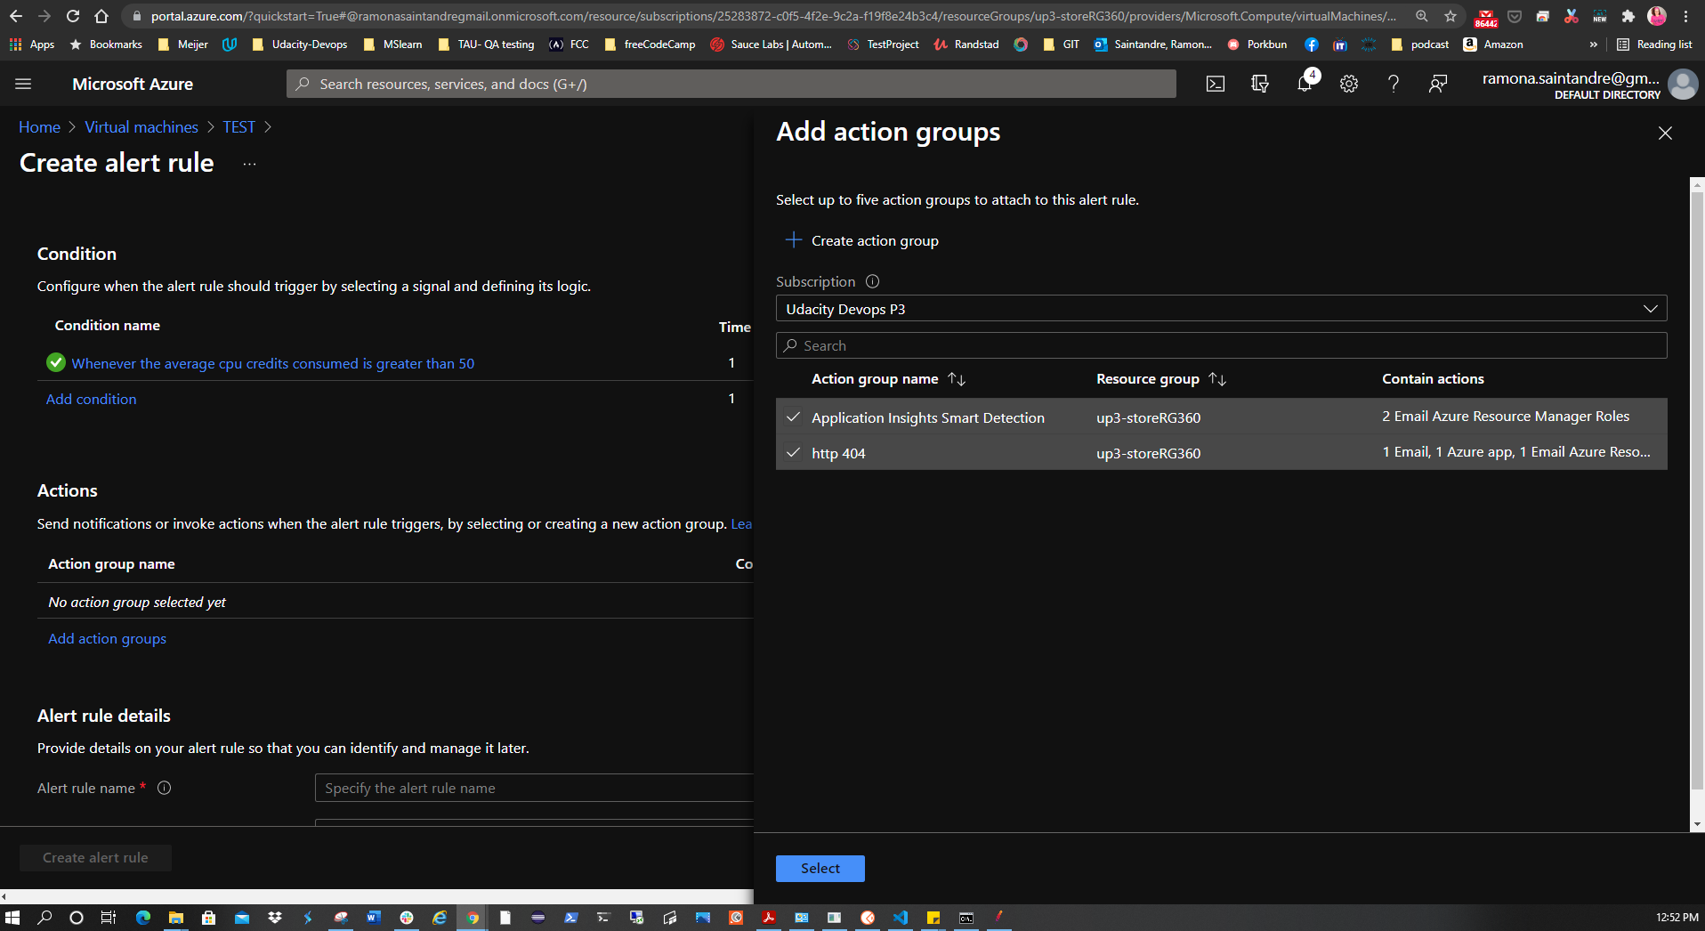Open the browser Extensions puzzle icon

pos(1628,16)
